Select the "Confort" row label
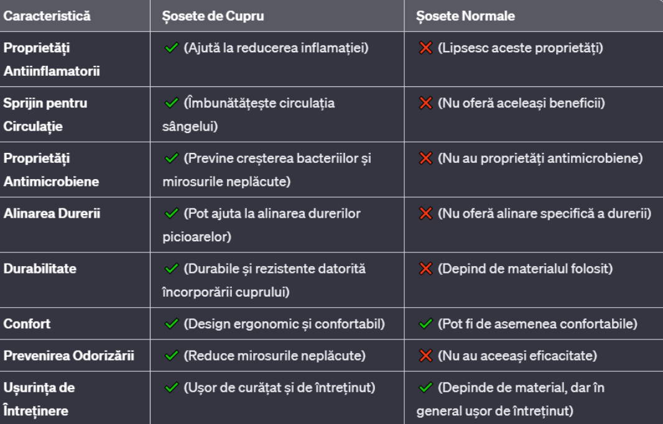 [27, 324]
